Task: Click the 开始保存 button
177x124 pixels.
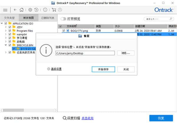Action: pyautogui.click(x=101, y=69)
